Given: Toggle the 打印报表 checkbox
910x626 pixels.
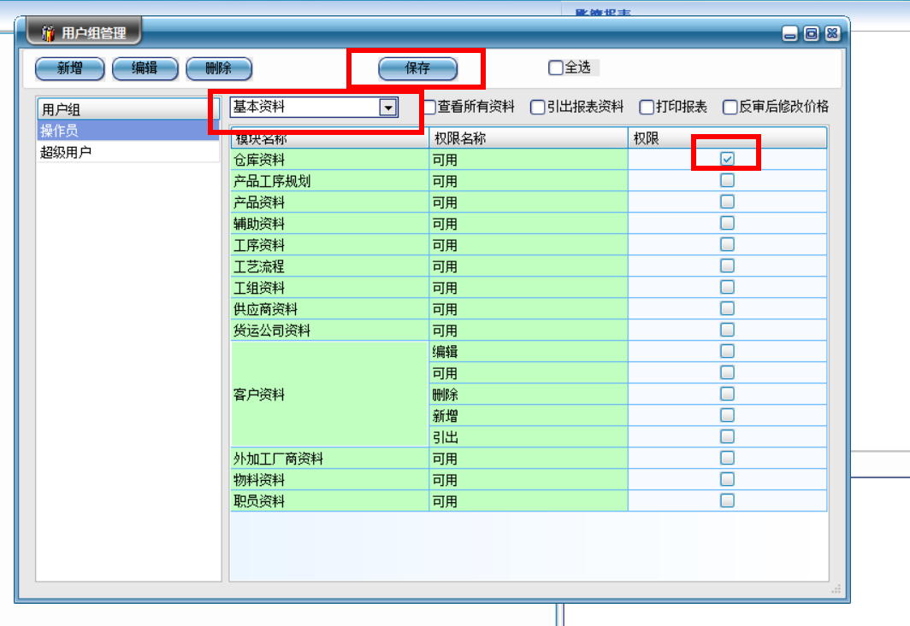Looking at the screenshot, I should (x=647, y=108).
